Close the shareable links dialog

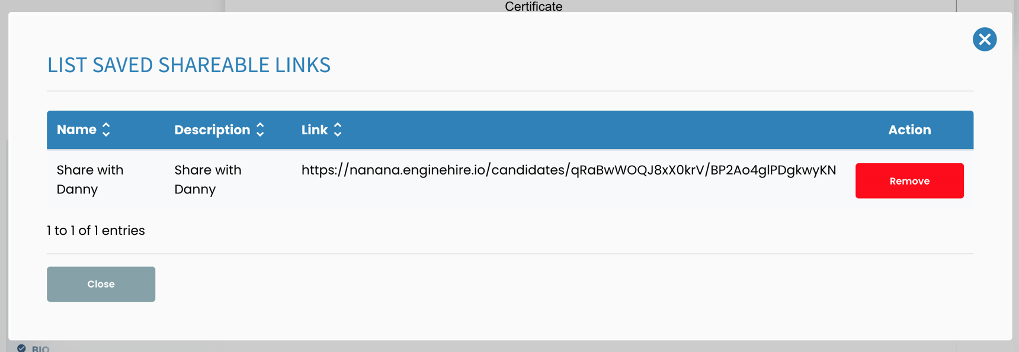pos(101,284)
